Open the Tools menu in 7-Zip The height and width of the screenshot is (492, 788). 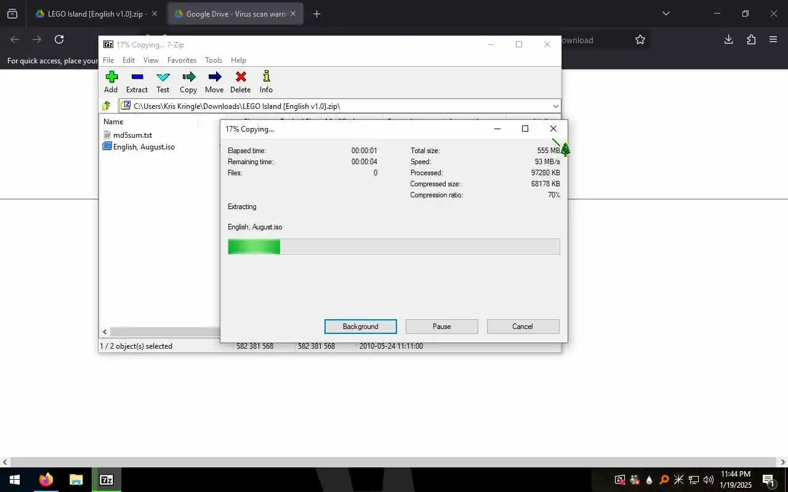pyautogui.click(x=214, y=60)
